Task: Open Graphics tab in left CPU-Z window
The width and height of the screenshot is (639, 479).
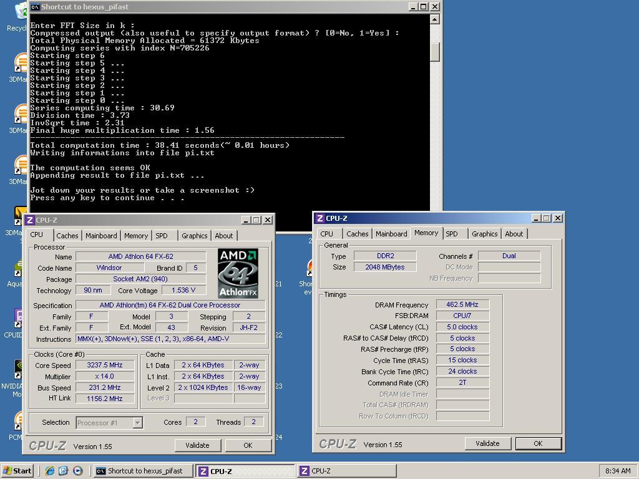Action: click(x=195, y=235)
